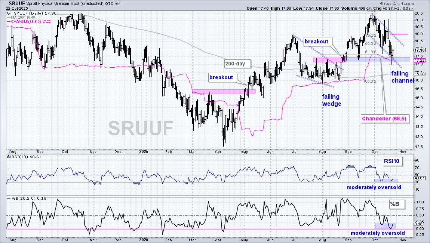430x243 pixels.
Task: Click the 22-Oct-2025 date label
Action: coord(17,9)
